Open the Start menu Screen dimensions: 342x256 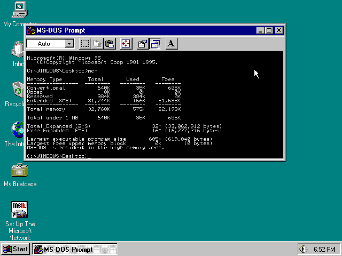[15, 249]
